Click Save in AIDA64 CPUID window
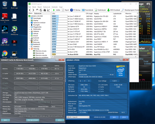The height and width of the screenshot is (124, 155). (x=114, y=117)
